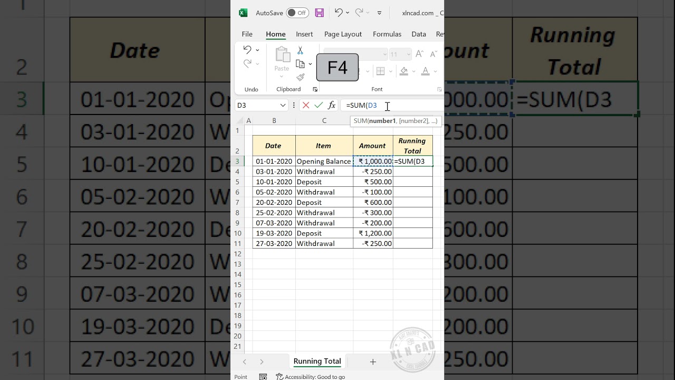Click Undo in the Quick Access Toolbar
The width and height of the screenshot is (675, 380).
coord(339,13)
